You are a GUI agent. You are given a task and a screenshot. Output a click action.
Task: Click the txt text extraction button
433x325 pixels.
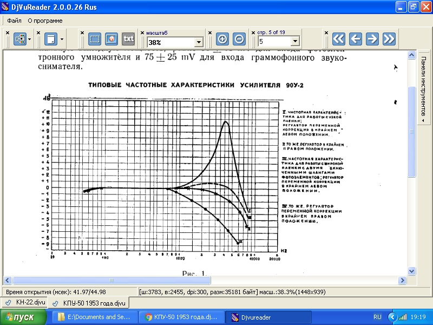(x=128, y=39)
